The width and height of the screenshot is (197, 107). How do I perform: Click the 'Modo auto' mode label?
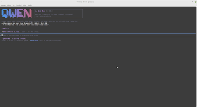tap(34, 41)
